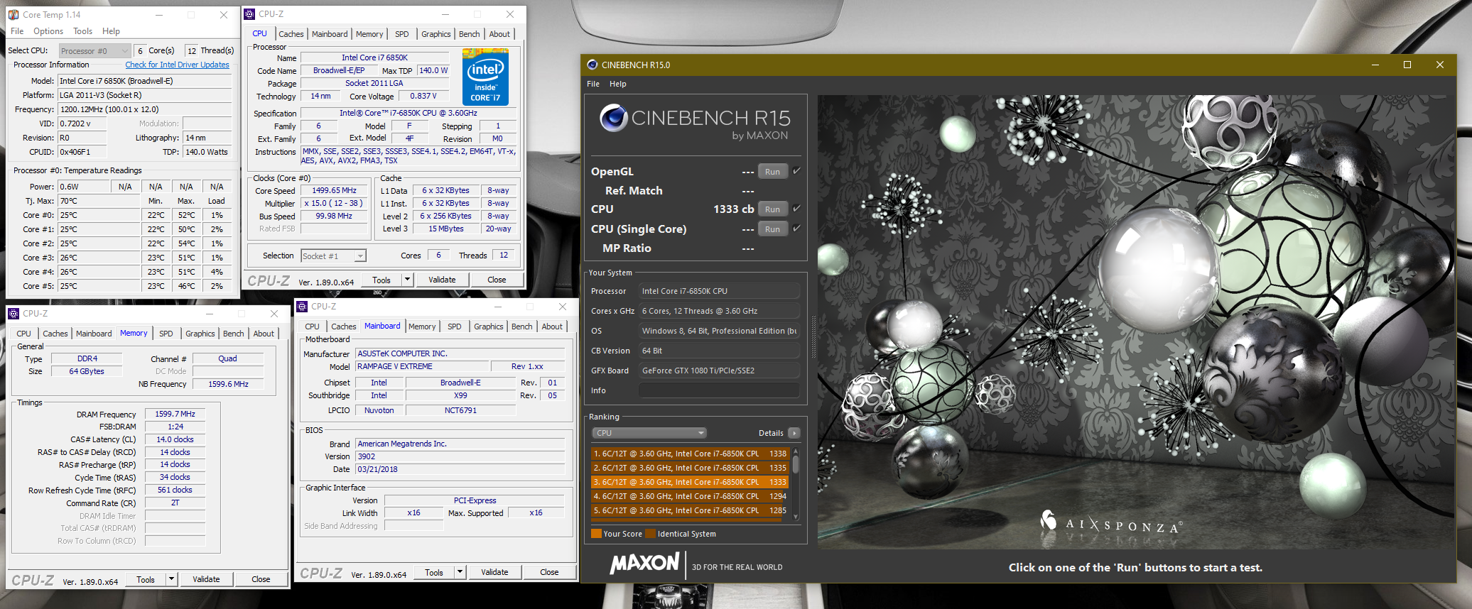Click the Cinebench R15 title bar icon
Image resolution: width=1472 pixels, height=609 pixels.
592,65
